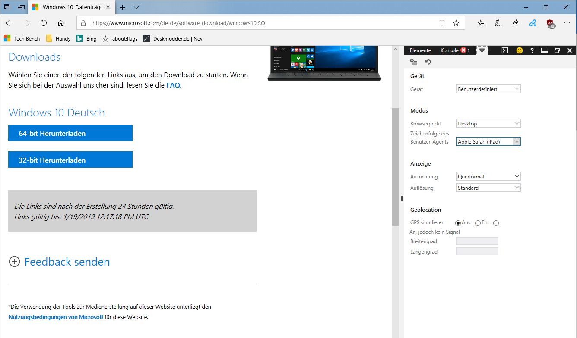The height and width of the screenshot is (338, 577).
Task: Click persist emulation settings gear icon
Action: tap(413, 62)
